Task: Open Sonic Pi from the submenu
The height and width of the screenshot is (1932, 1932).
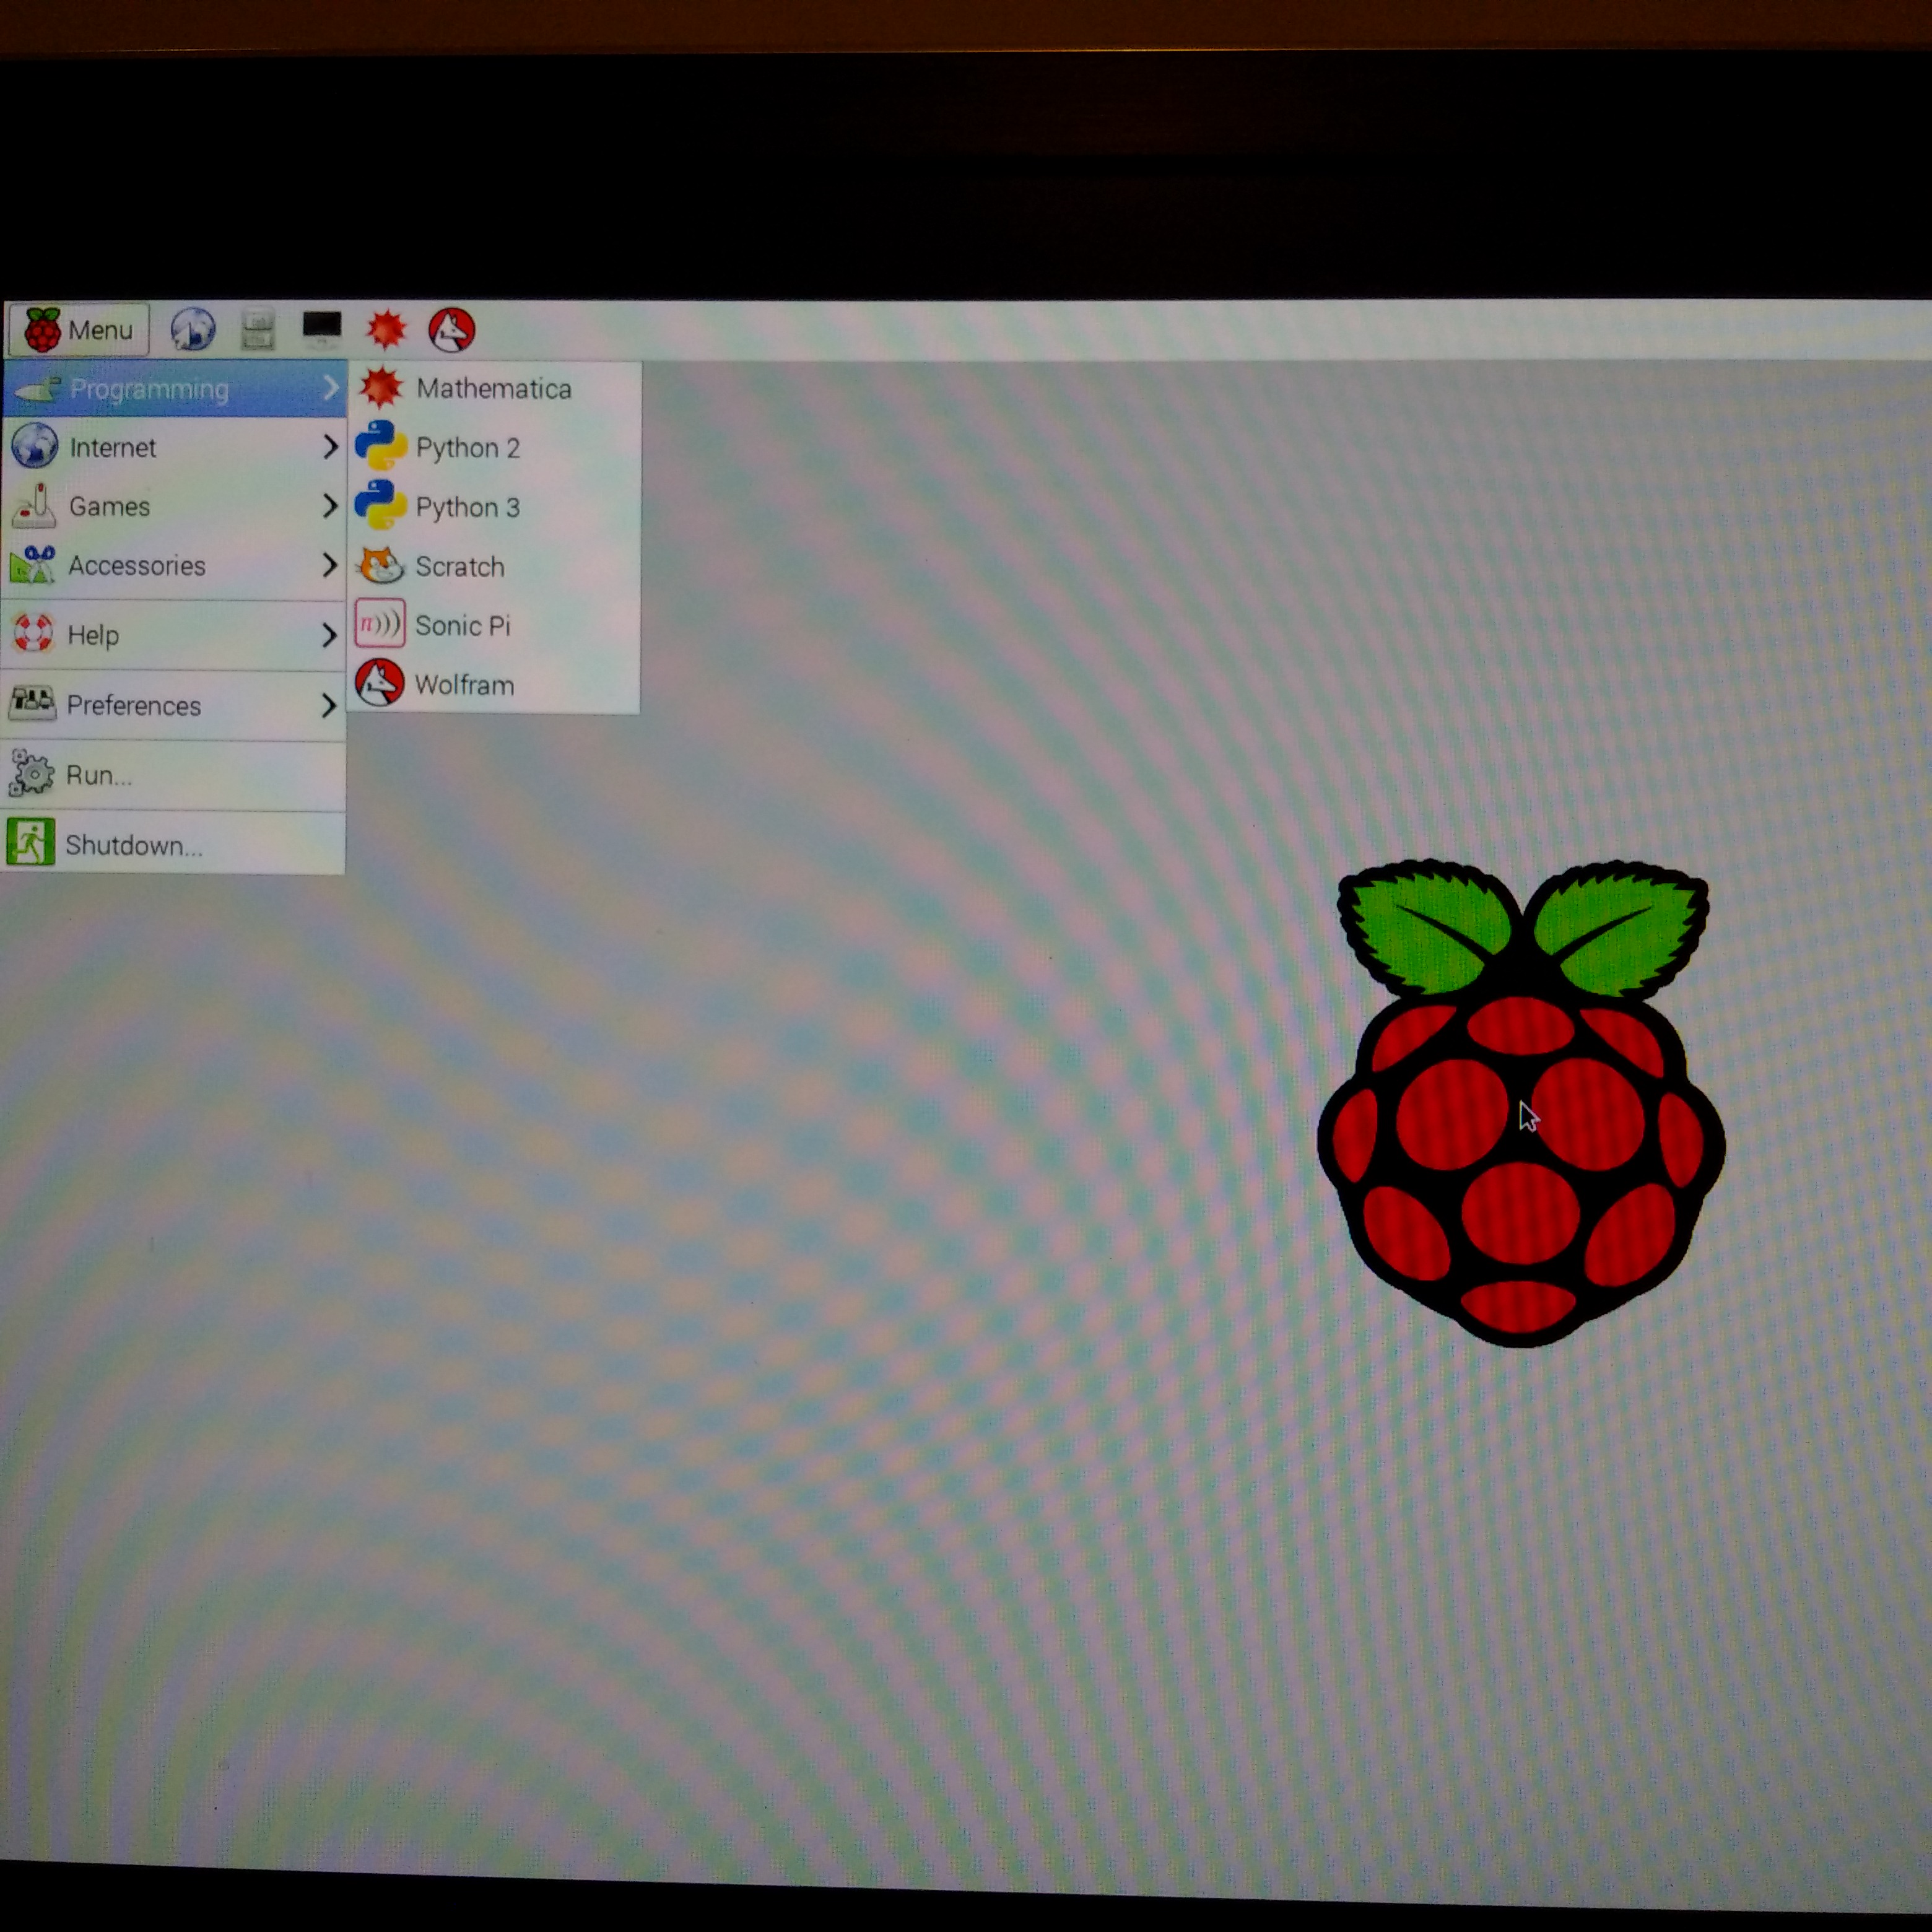Action: [x=462, y=625]
